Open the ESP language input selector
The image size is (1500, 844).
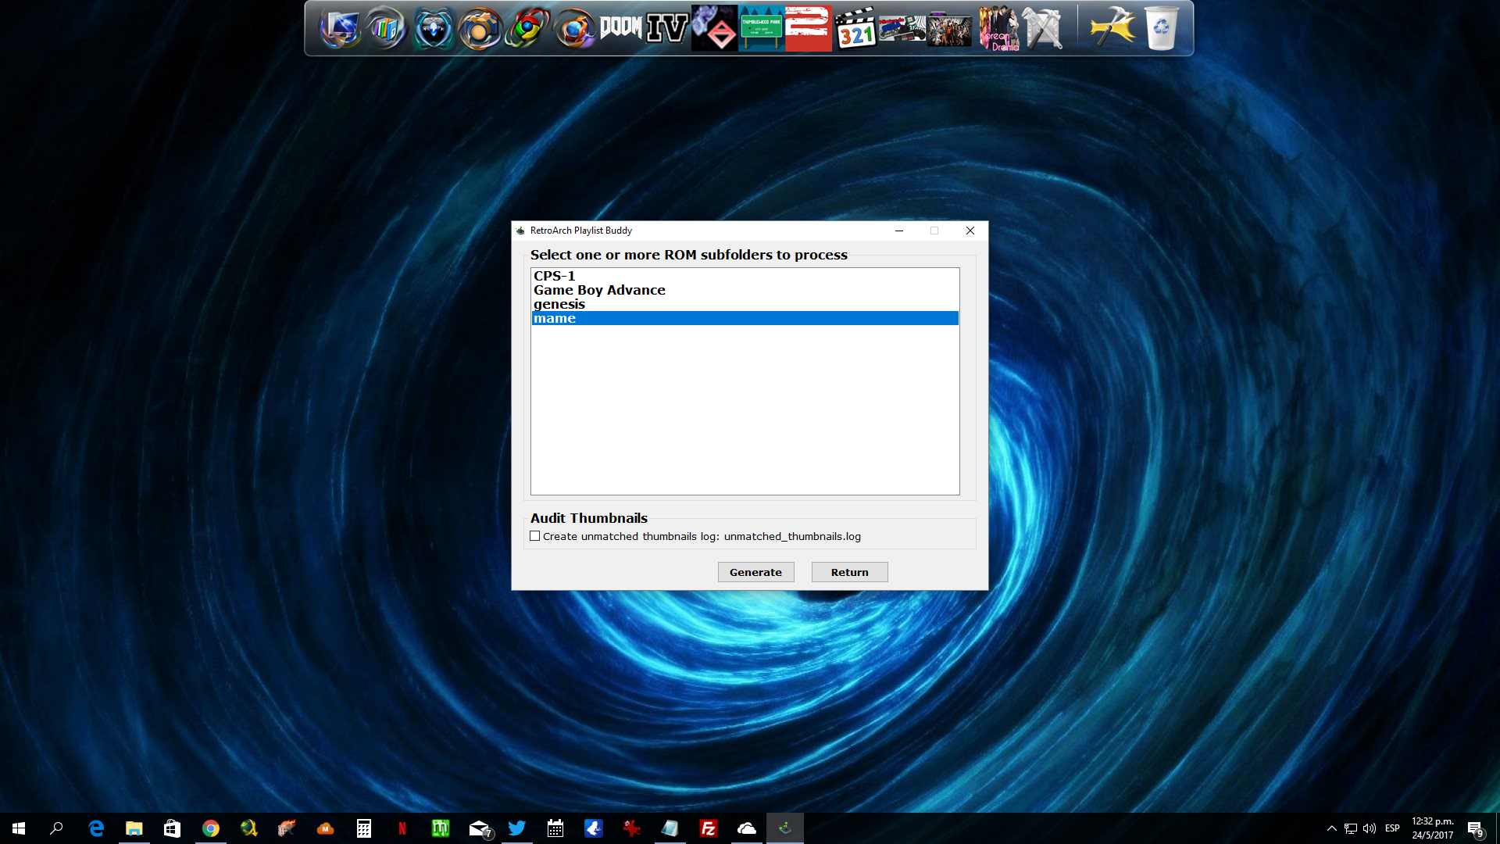point(1392,828)
